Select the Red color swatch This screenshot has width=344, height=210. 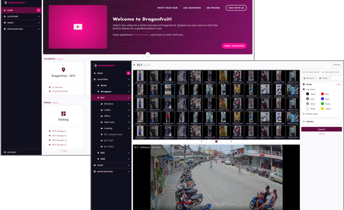click(x=323, y=94)
